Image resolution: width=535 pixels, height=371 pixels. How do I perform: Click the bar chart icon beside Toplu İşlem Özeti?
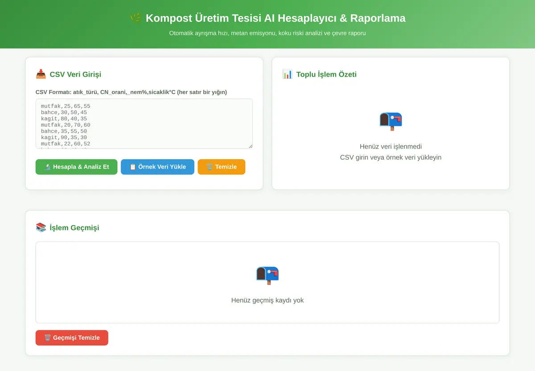tap(288, 74)
